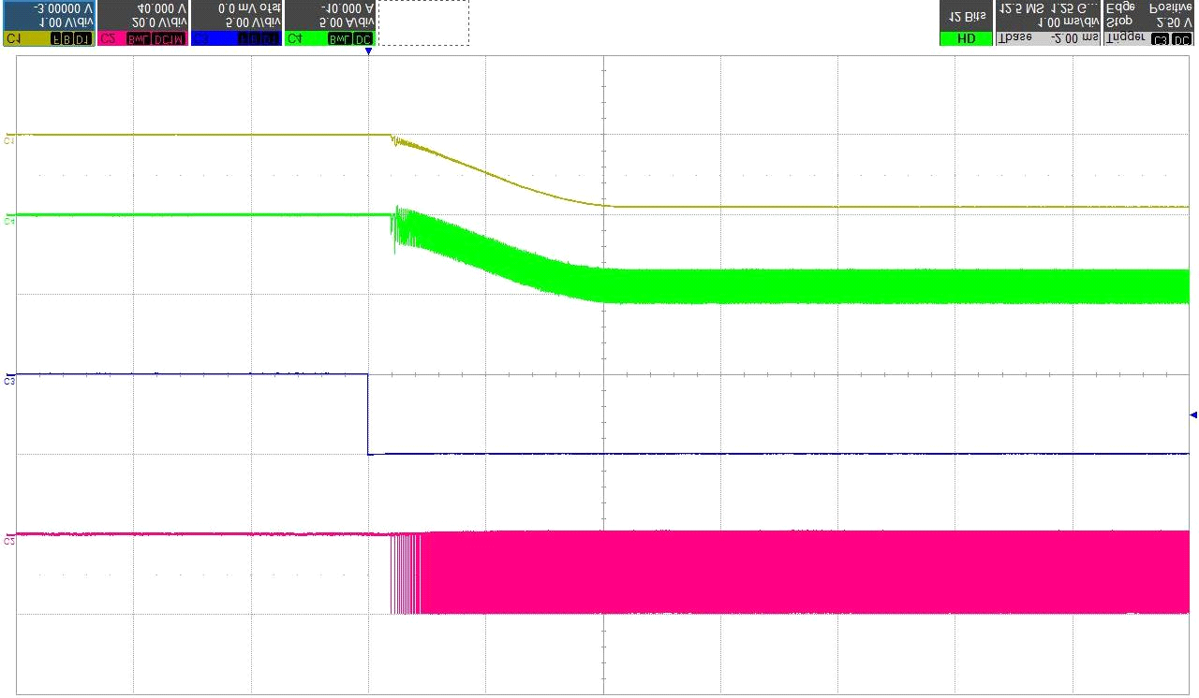This screenshot has height=698, width=1199.
Task: Open the green HD 12 Bits indicator
Action: pyautogui.click(x=966, y=23)
